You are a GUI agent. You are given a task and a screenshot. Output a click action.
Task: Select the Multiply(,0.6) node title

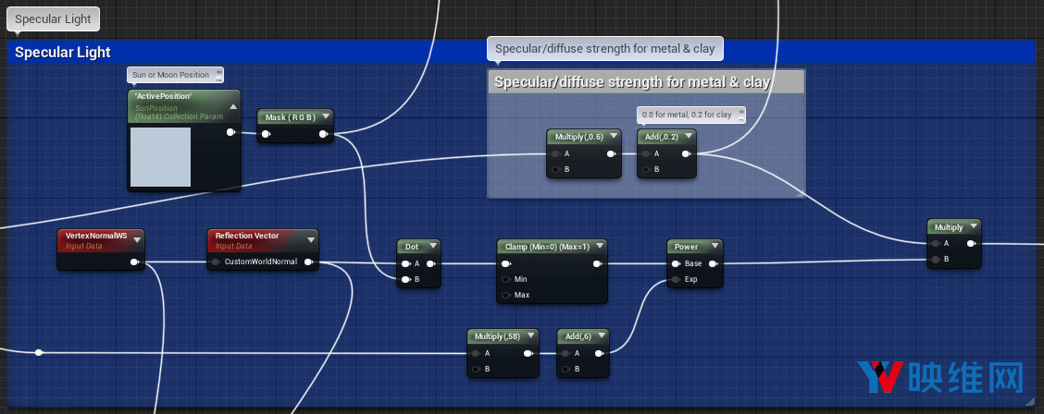[577, 137]
